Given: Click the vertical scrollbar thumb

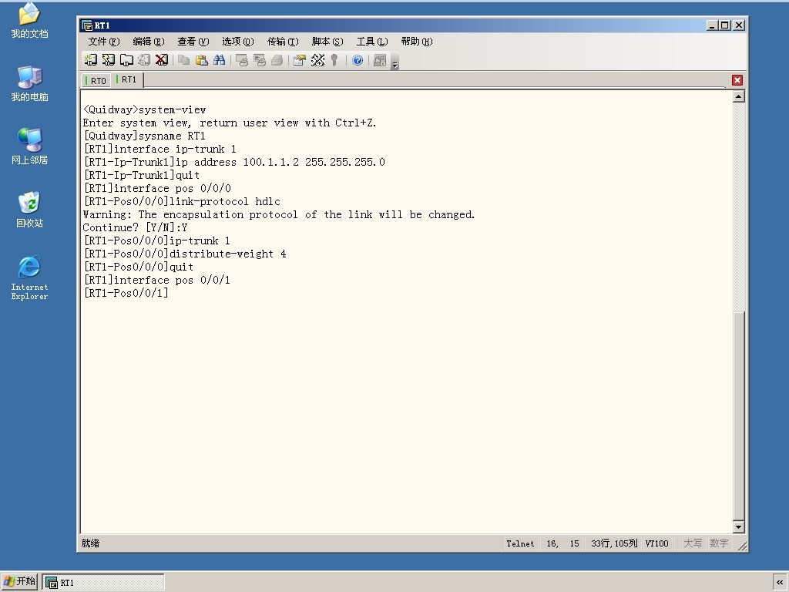Looking at the screenshot, I should pos(738,415).
